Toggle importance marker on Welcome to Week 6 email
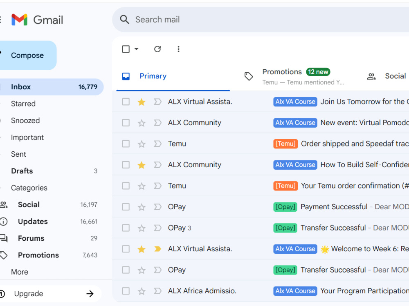 157,249
